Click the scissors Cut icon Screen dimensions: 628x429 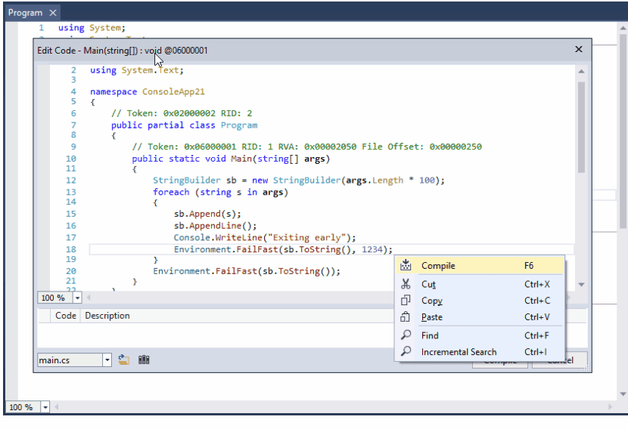coord(406,285)
